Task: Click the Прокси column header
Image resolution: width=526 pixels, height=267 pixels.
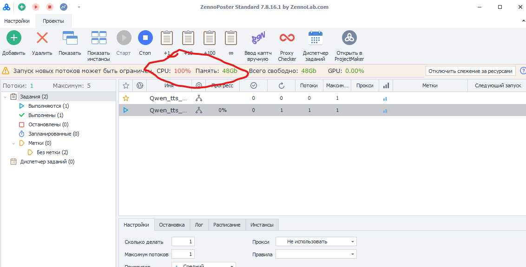Action: click(x=365, y=85)
